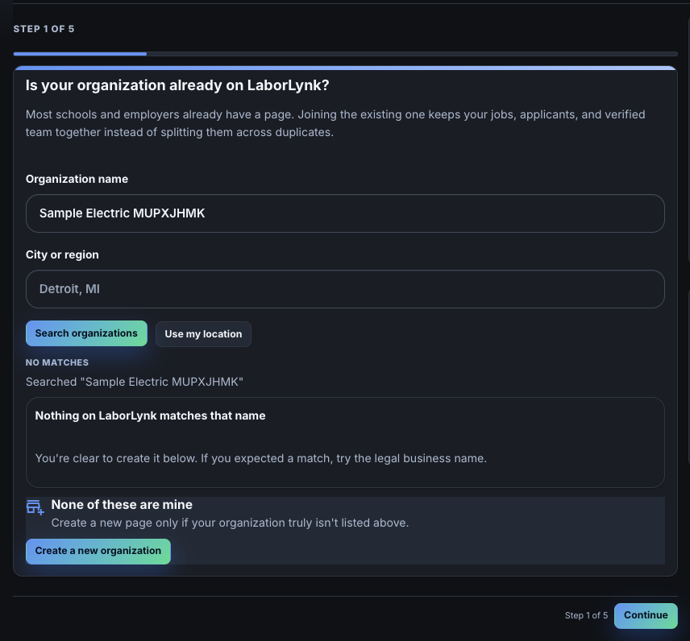Click 'You're clear to create it below' message
The width and height of the screenshot is (690, 641).
pos(261,458)
